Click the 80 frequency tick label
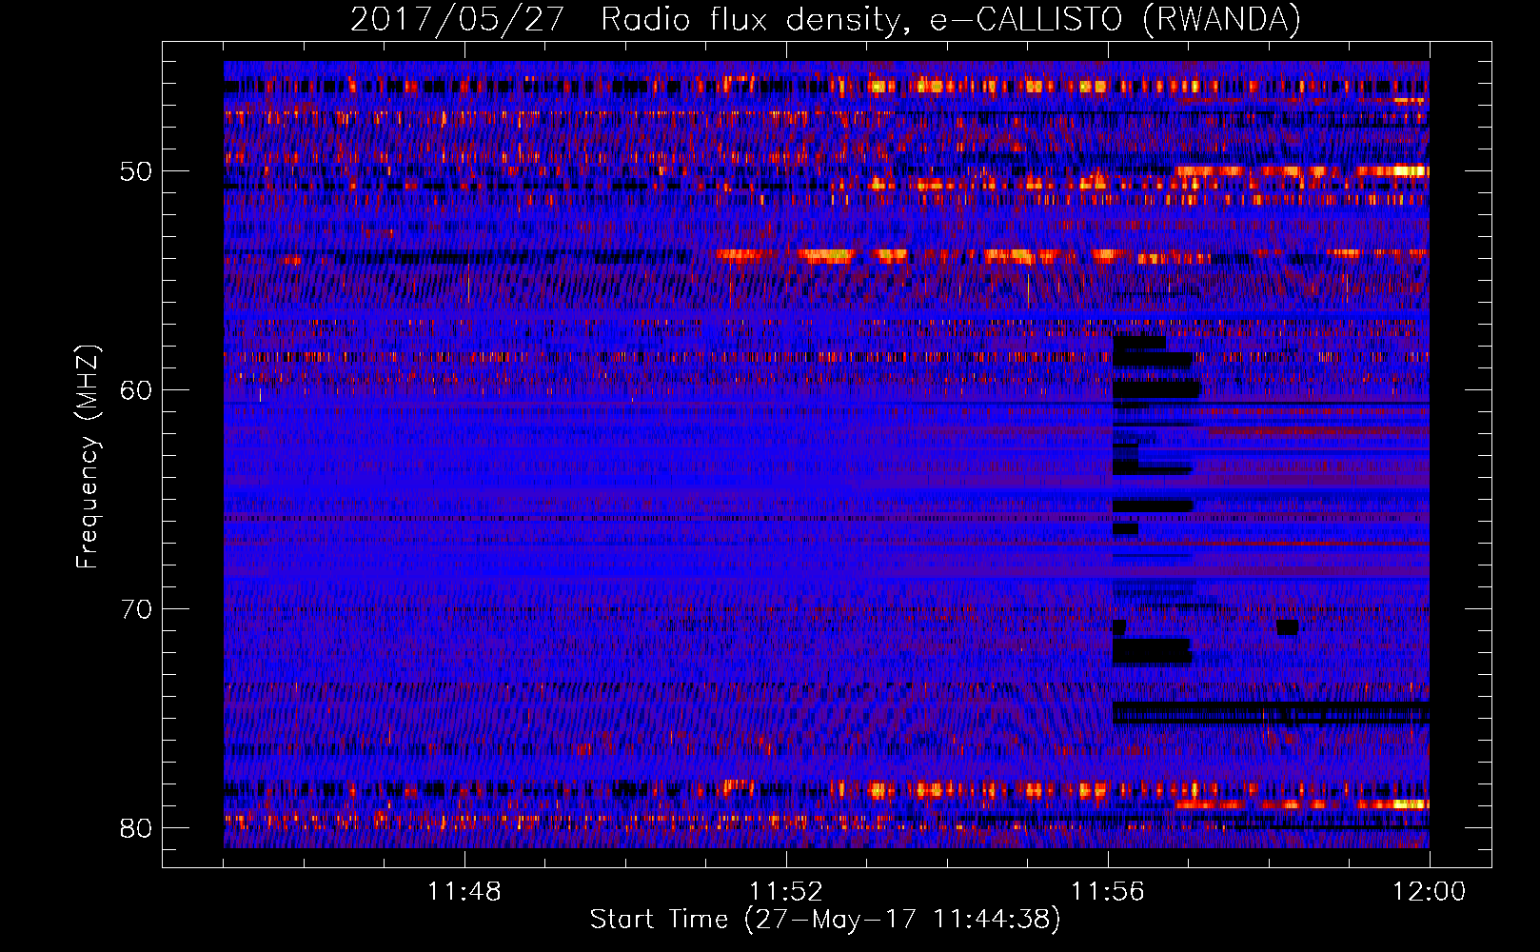This screenshot has width=1540, height=952. 136,828
